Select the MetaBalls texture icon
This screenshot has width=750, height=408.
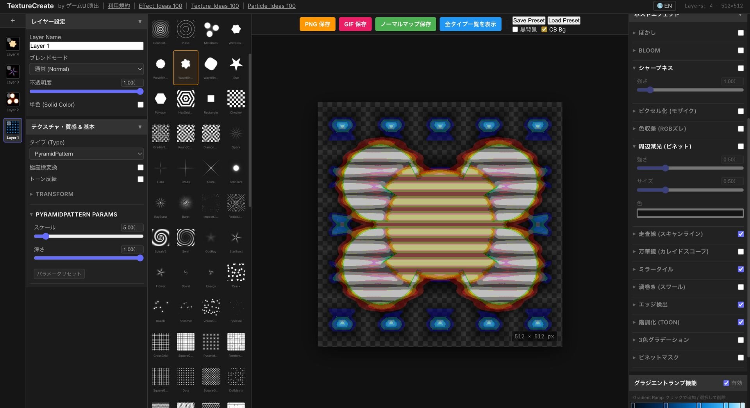tap(211, 29)
